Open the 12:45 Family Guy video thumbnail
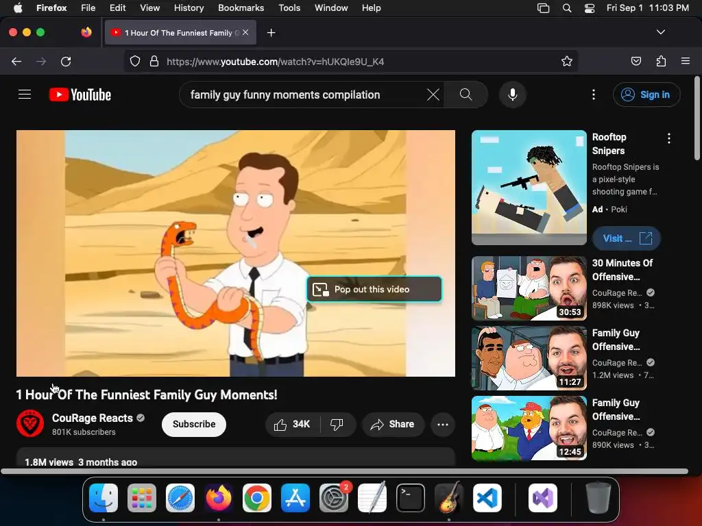Viewport: 702px width, 526px height. click(x=529, y=428)
